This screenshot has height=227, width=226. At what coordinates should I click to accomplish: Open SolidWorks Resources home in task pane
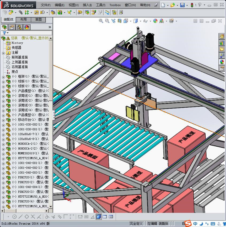(222, 37)
